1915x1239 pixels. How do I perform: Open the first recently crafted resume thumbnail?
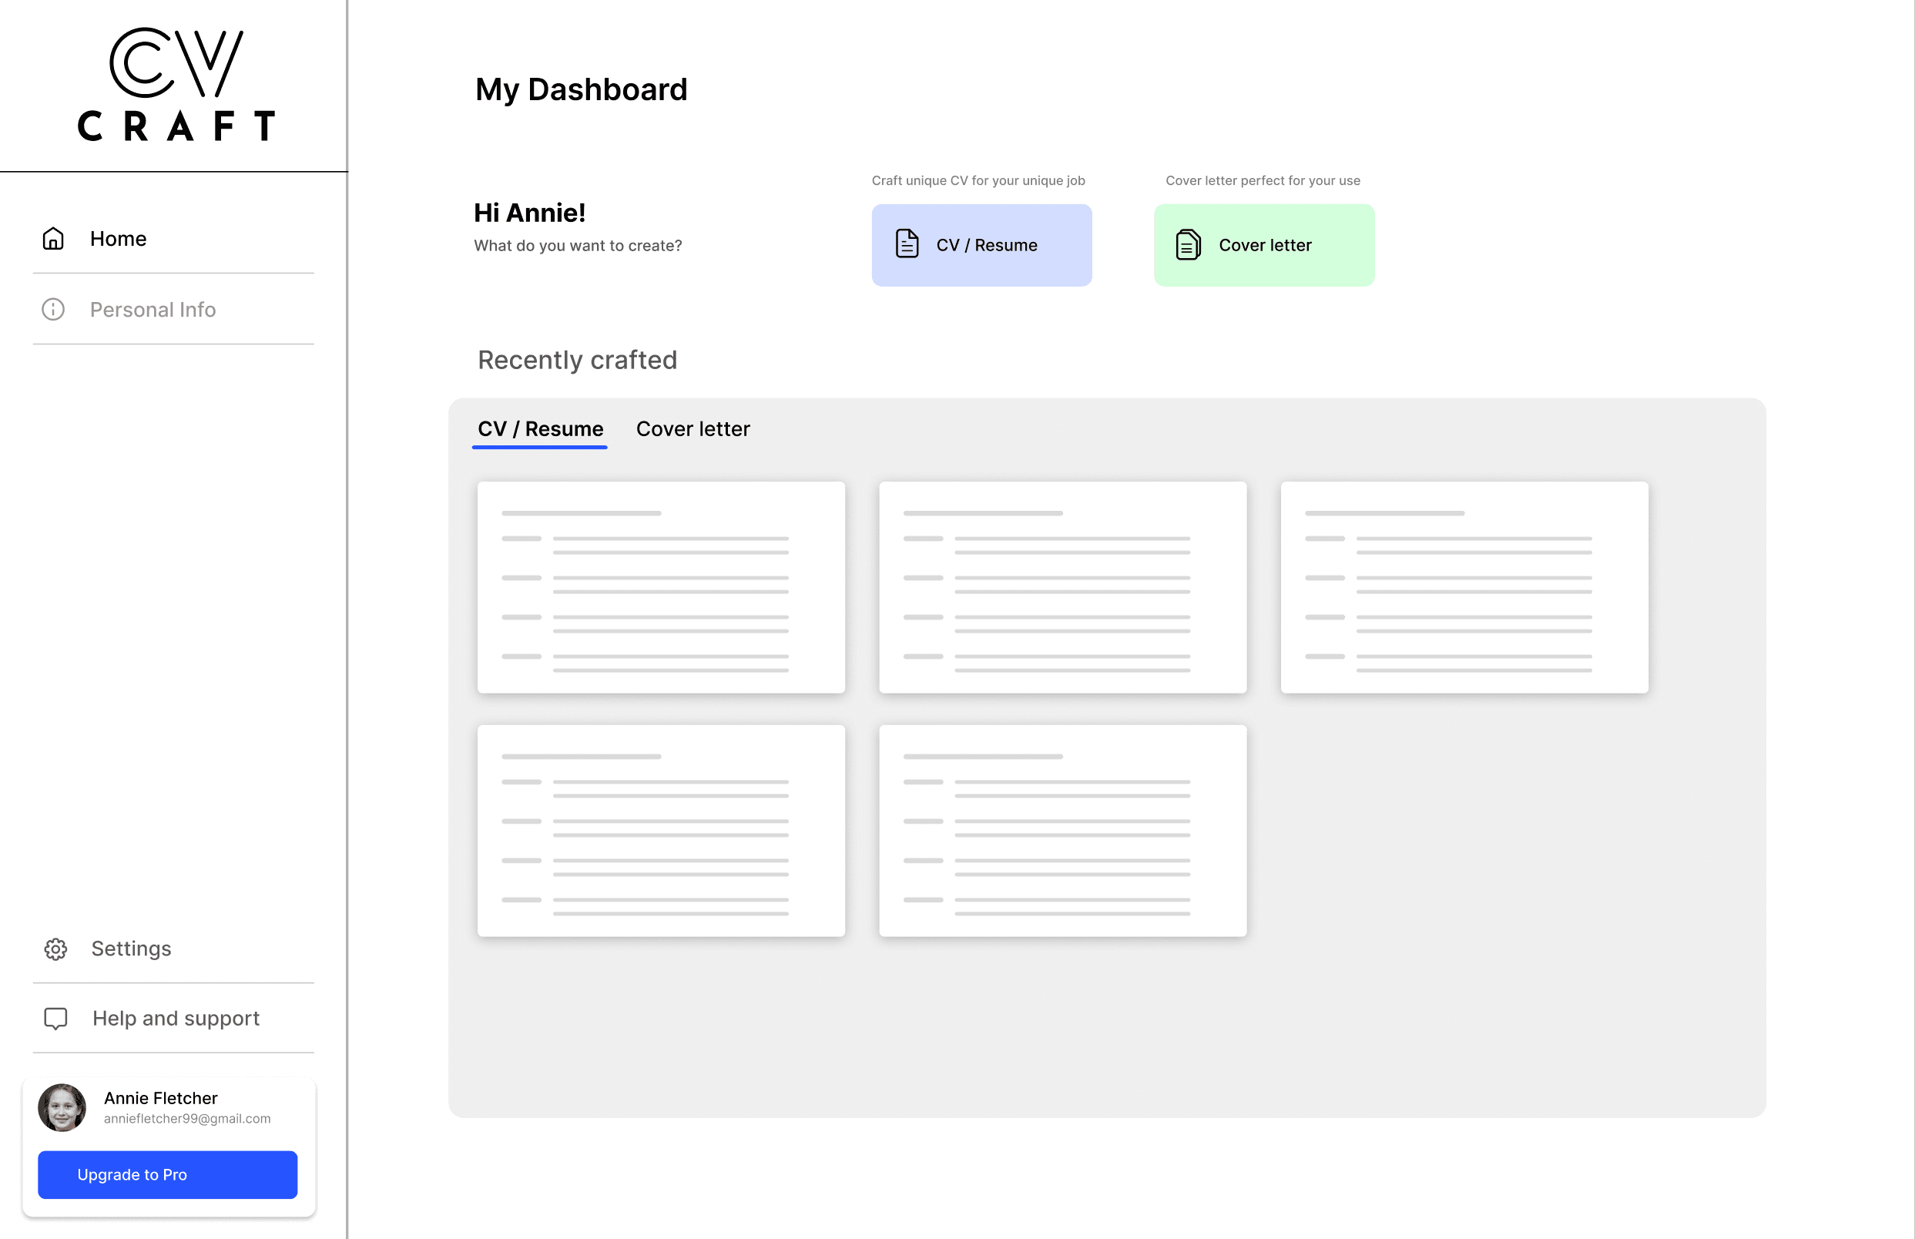[660, 587]
